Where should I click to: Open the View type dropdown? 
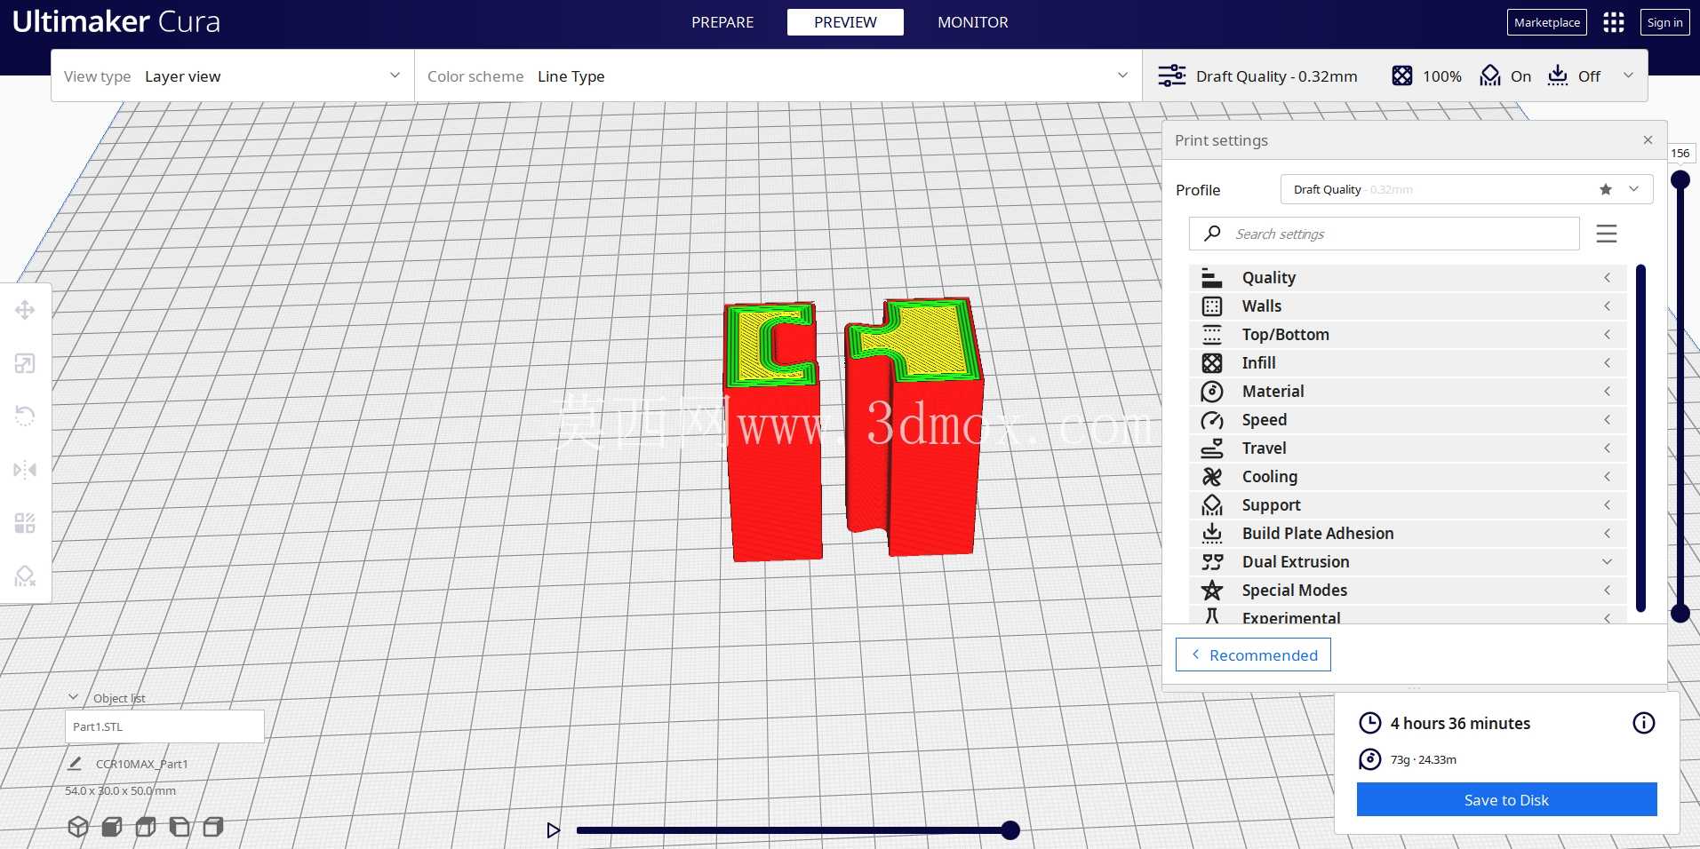233,75
